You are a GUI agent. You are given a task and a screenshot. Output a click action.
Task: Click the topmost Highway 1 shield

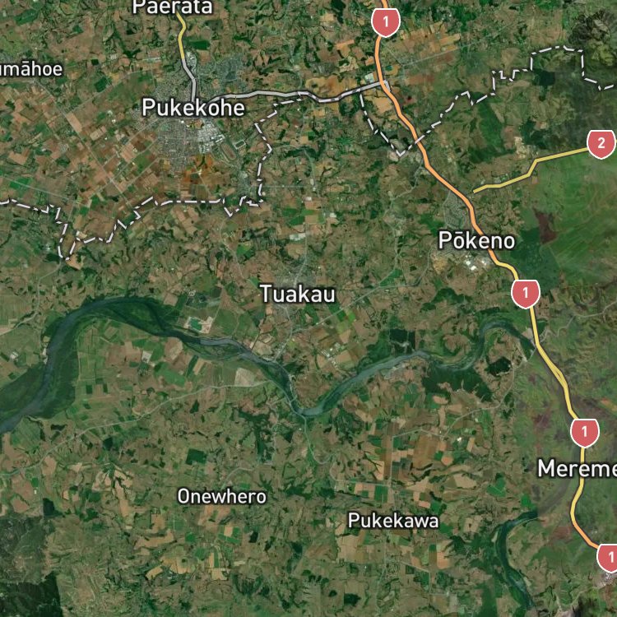pyautogui.click(x=386, y=22)
